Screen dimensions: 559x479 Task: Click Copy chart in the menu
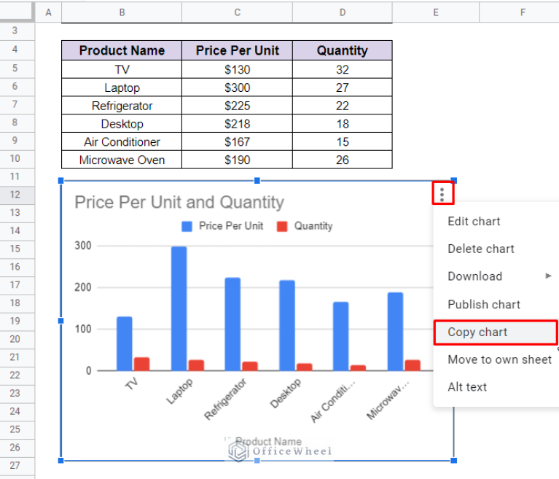496,332
